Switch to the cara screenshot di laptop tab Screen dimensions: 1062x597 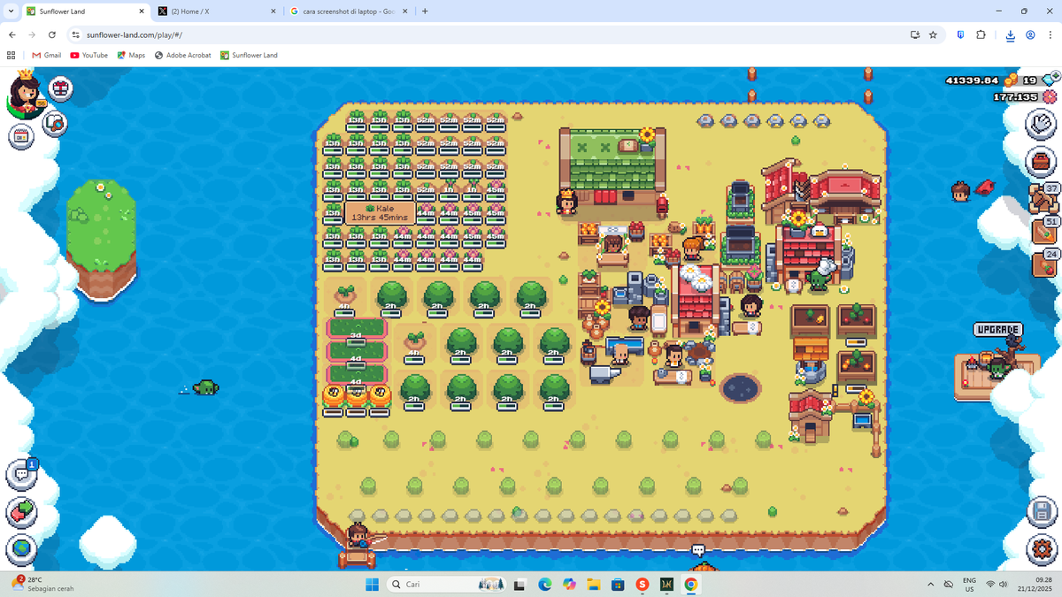(349, 11)
